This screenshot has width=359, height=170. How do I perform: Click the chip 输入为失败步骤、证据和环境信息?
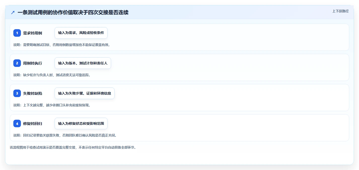pyautogui.click(x=85, y=93)
